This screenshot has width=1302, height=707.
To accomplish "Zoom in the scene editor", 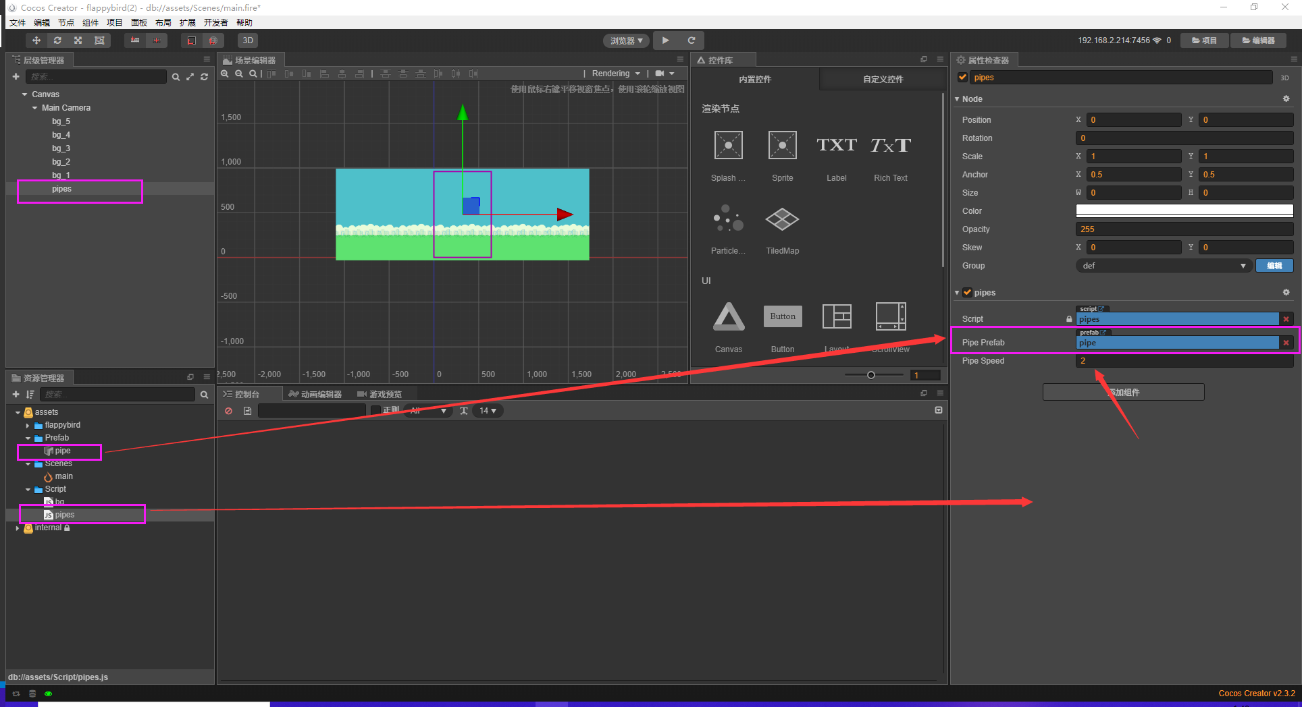I will 225,74.
